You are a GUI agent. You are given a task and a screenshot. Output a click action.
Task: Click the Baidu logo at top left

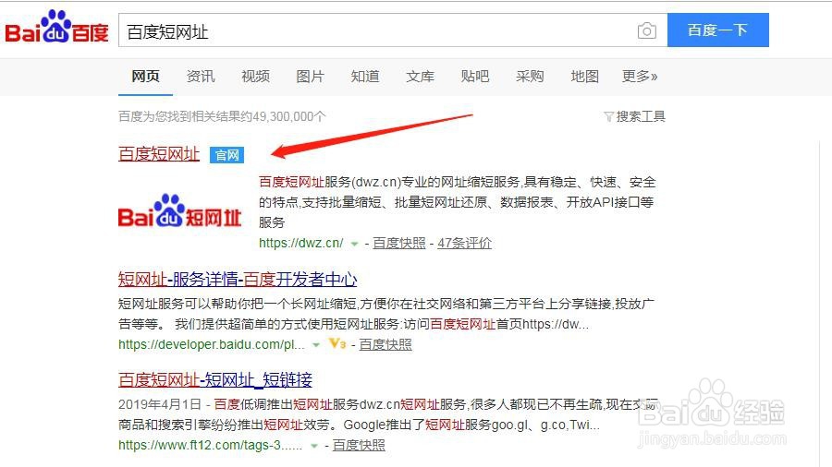[56, 27]
